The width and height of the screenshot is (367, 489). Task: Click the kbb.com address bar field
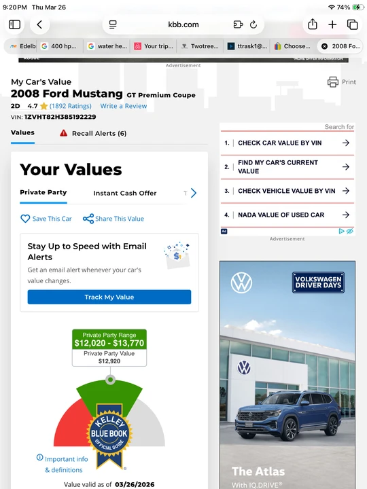pyautogui.click(x=183, y=24)
